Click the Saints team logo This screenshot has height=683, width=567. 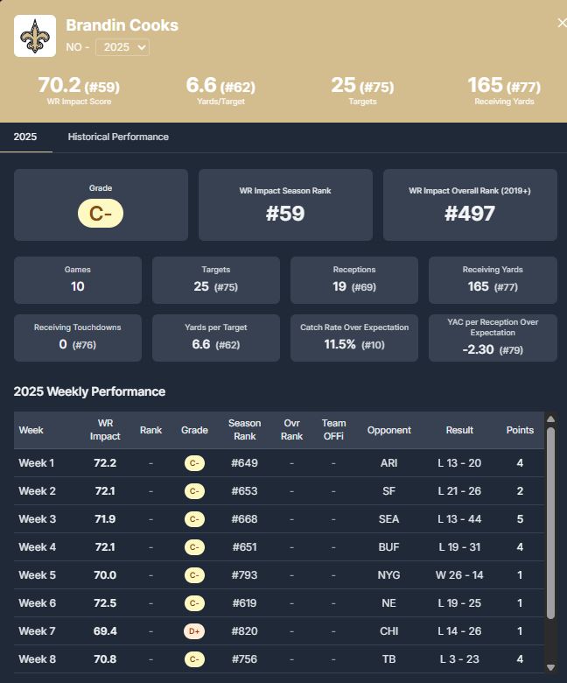pyautogui.click(x=35, y=36)
